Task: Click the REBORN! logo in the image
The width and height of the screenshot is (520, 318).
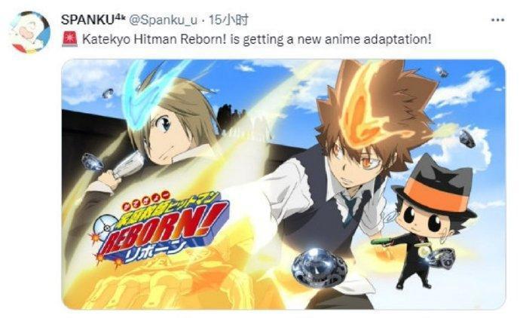Action: (159, 229)
